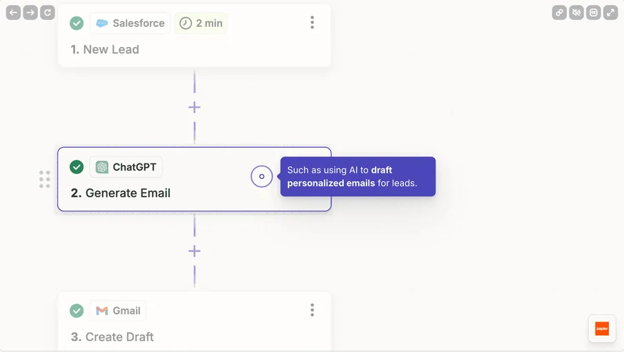Click the circular hotspot beside the tooltip

pyautogui.click(x=262, y=176)
